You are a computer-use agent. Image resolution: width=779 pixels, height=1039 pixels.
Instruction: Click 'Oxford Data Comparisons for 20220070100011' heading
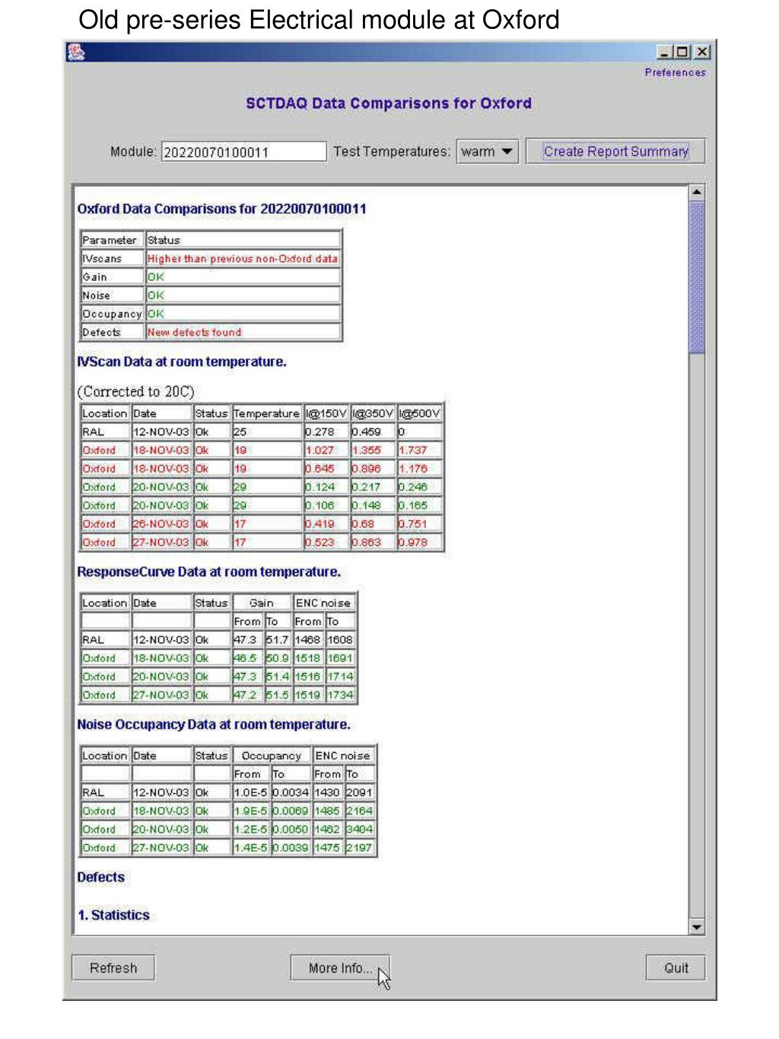point(221,209)
